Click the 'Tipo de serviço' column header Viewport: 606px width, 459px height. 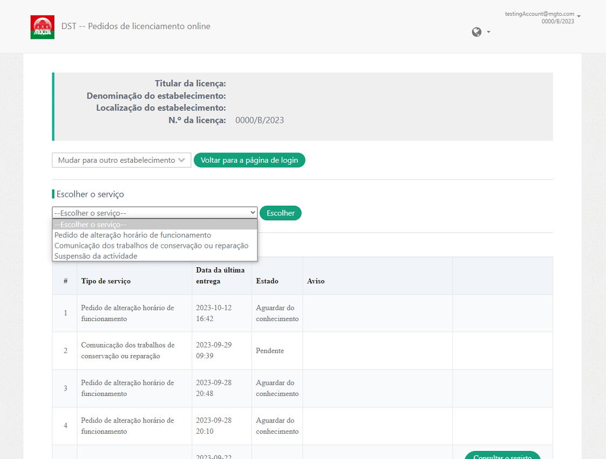106,281
